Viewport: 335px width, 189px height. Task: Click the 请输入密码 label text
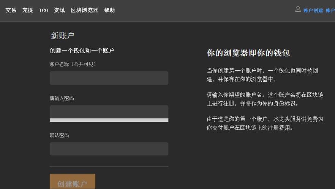pyautogui.click(x=62, y=98)
